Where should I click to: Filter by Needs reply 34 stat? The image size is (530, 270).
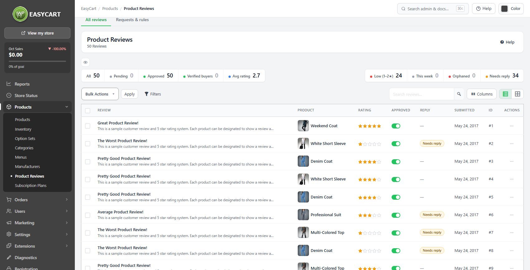pyautogui.click(x=502, y=76)
